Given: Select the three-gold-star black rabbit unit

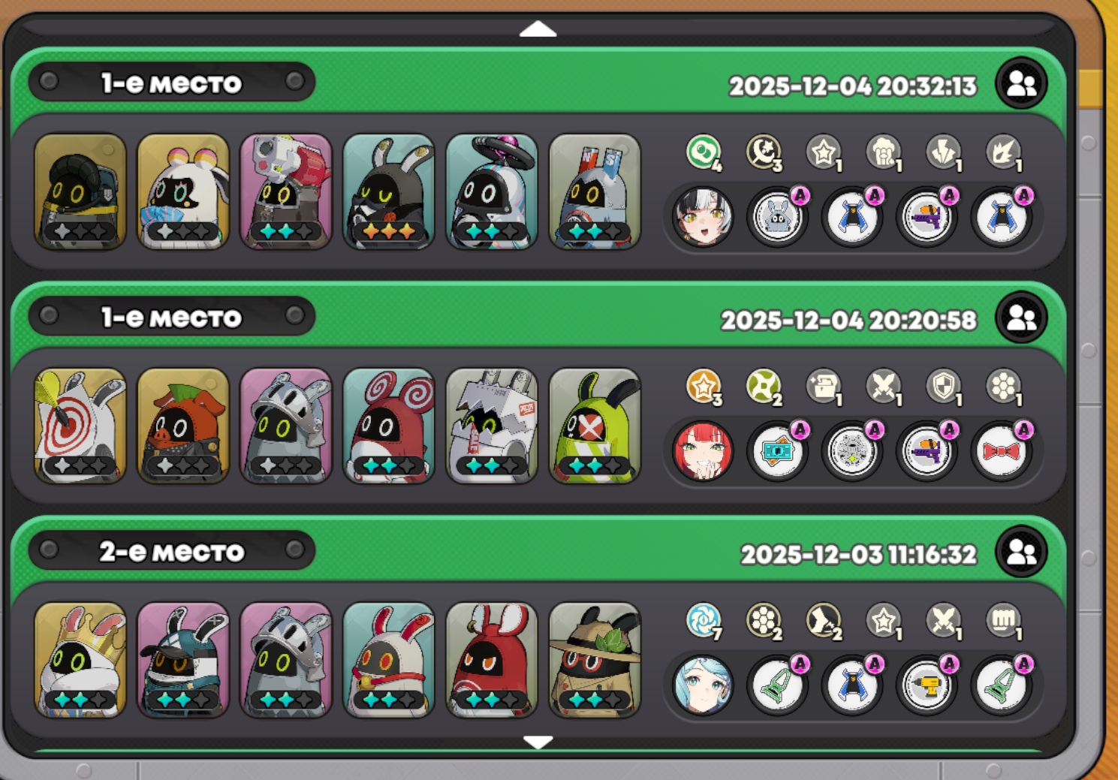Looking at the screenshot, I should pyautogui.click(x=388, y=191).
